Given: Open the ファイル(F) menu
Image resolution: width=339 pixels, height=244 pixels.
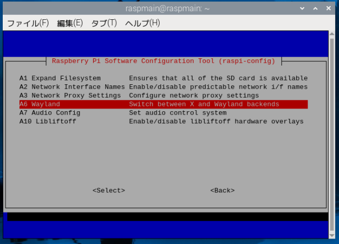Looking at the screenshot, I should coord(28,23).
